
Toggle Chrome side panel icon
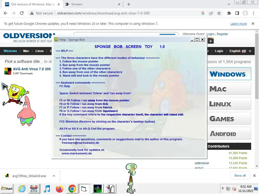coord(237,13)
